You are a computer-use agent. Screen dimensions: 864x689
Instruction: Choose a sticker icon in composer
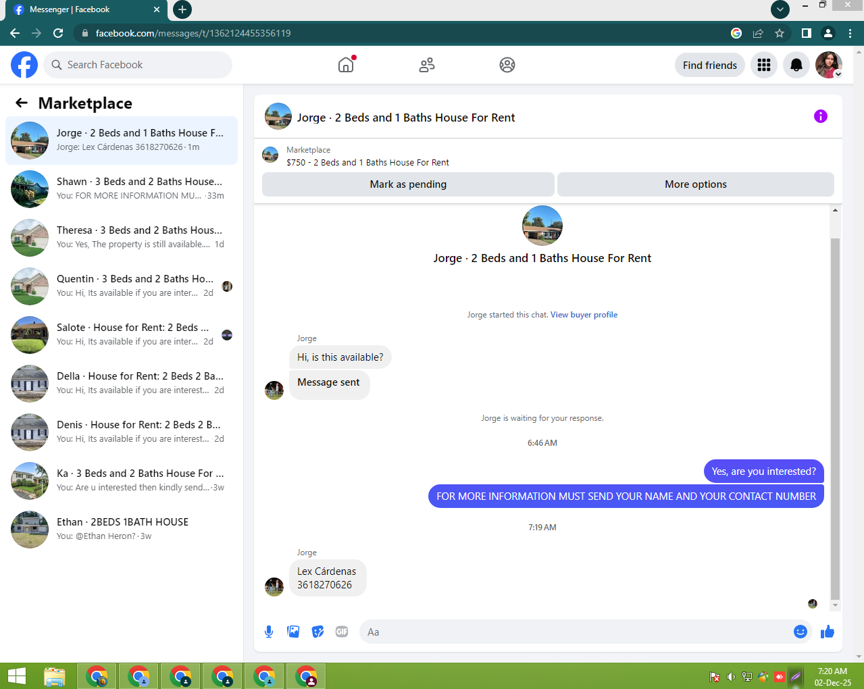tap(317, 632)
